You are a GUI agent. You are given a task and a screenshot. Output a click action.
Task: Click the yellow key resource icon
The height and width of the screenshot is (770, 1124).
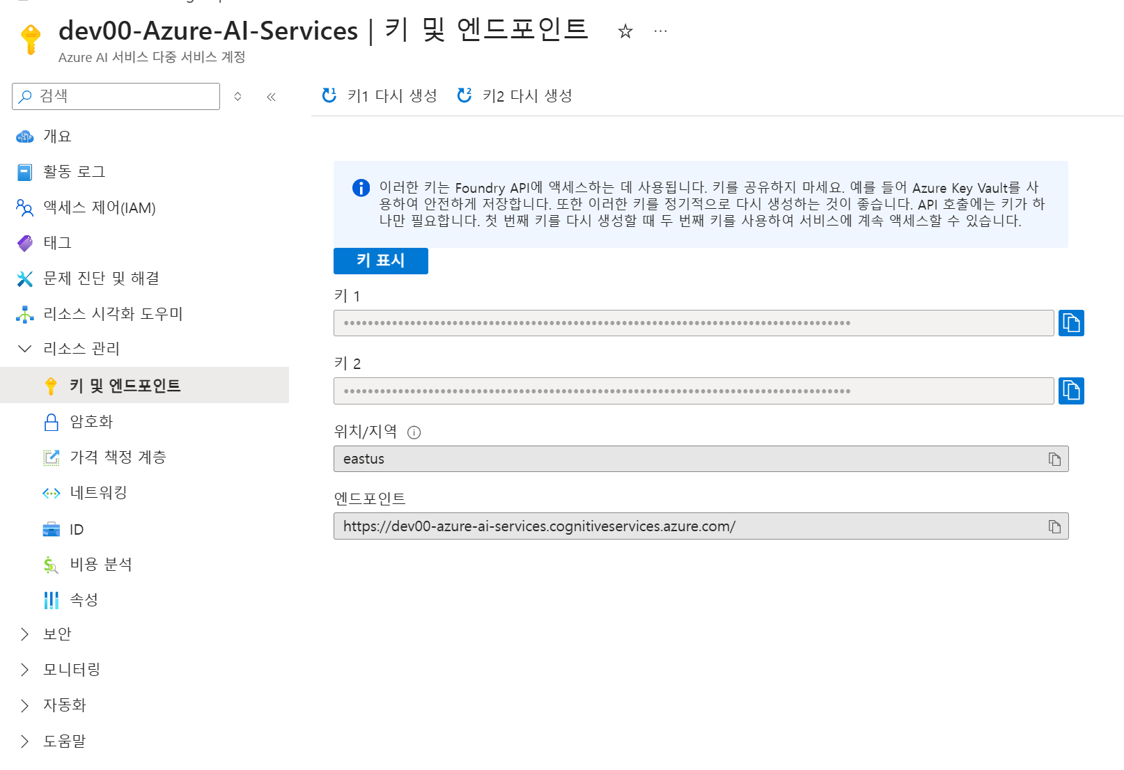[x=31, y=39]
